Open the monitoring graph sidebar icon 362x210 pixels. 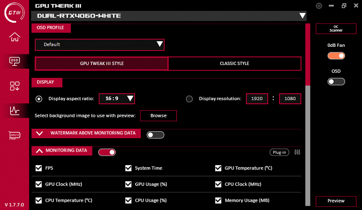14,111
